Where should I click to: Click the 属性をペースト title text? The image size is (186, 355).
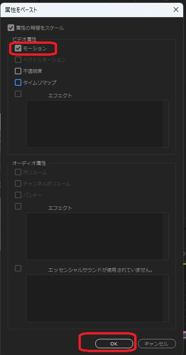[21, 10]
